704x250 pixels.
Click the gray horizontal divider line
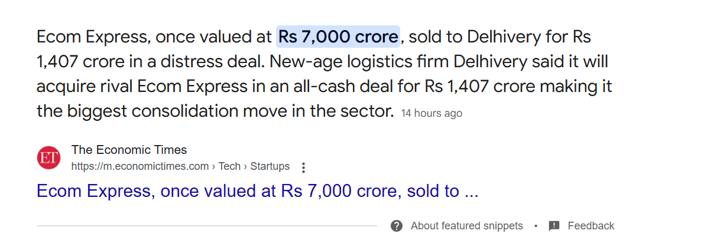point(207,226)
